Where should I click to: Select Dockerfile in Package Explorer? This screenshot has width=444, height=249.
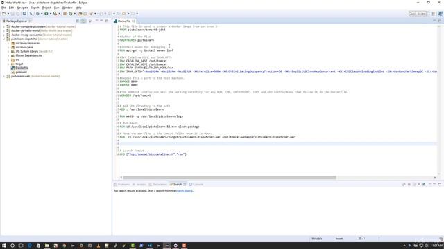point(22,68)
